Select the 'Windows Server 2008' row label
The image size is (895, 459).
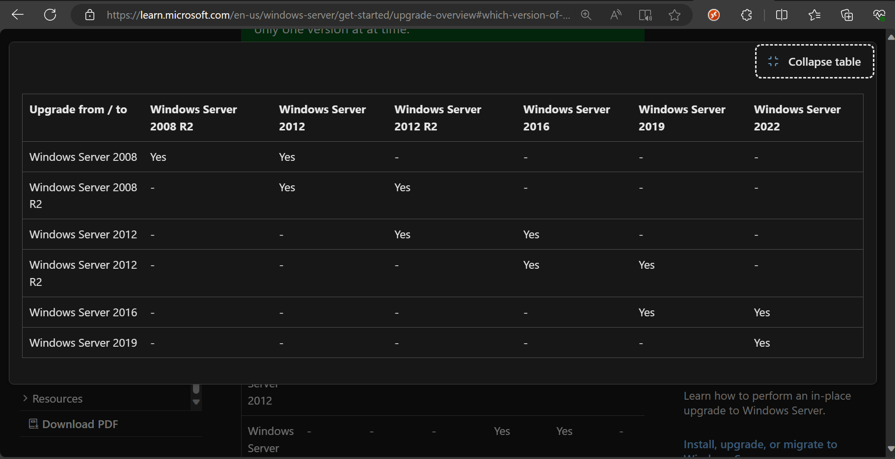point(83,157)
